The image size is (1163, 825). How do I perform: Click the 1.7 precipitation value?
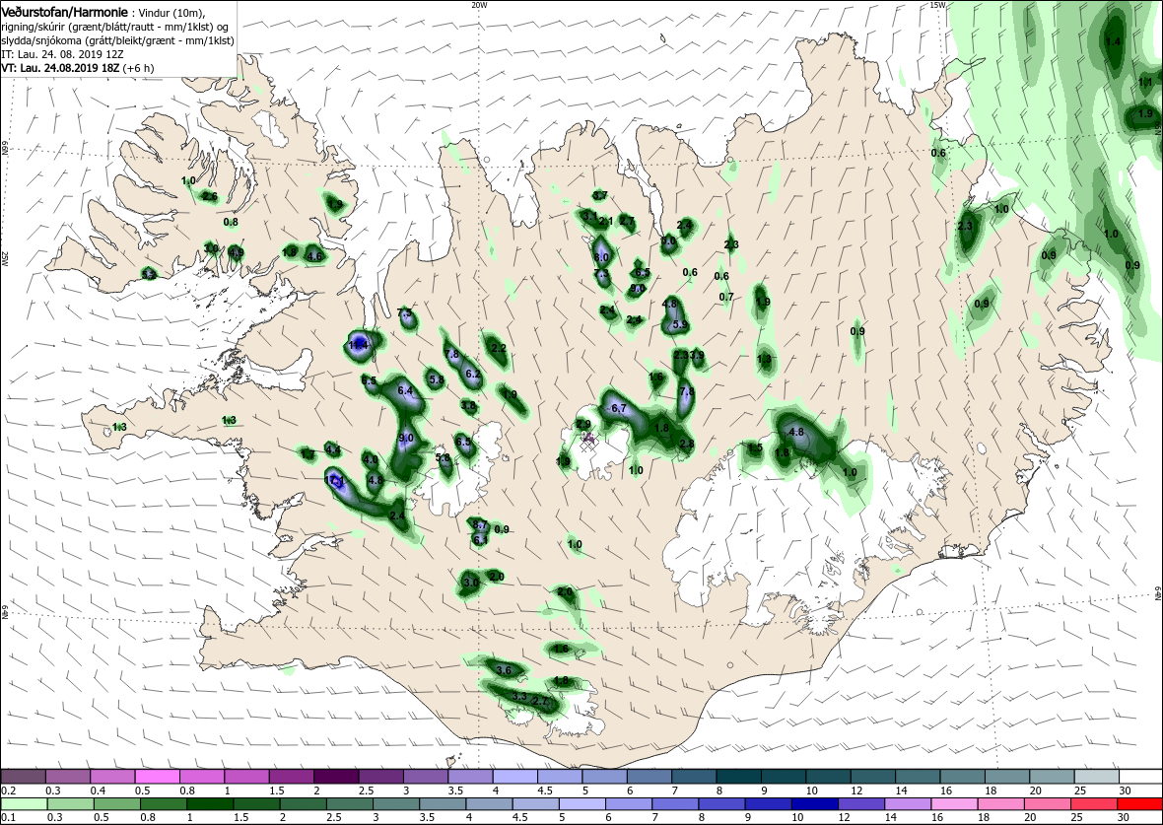308,454
